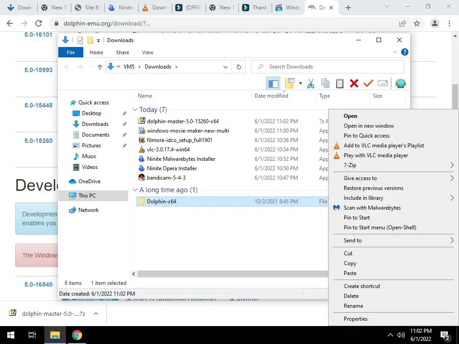
Task: Click Properties in the context menu
Action: tap(394, 319)
